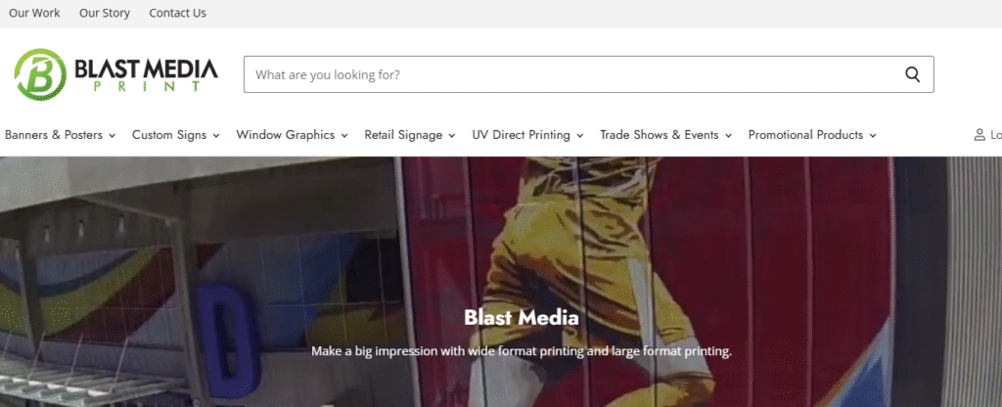This screenshot has width=1002, height=407.
Task: Expand UV Direct Printing menu
Action: pyautogui.click(x=527, y=135)
